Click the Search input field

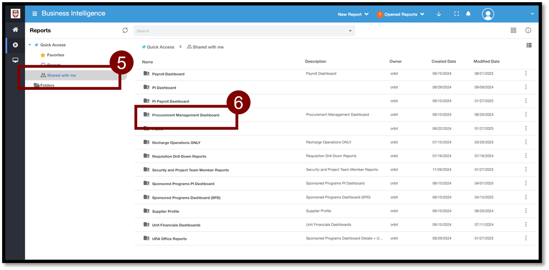point(241,31)
